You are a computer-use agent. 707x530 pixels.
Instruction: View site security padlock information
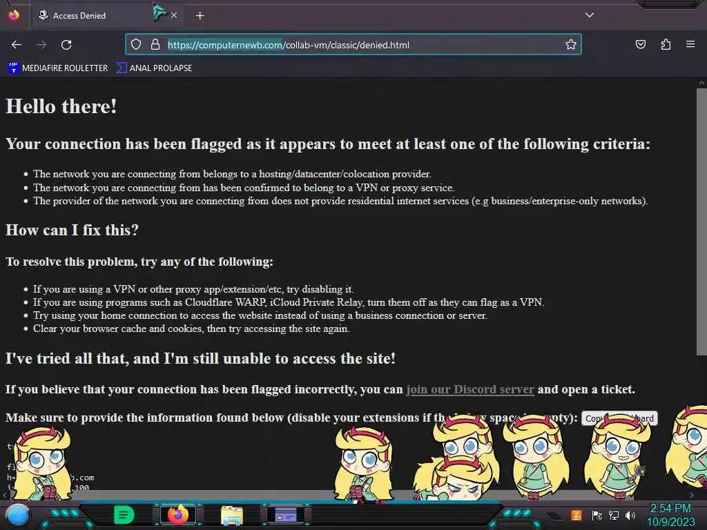pyautogui.click(x=155, y=45)
